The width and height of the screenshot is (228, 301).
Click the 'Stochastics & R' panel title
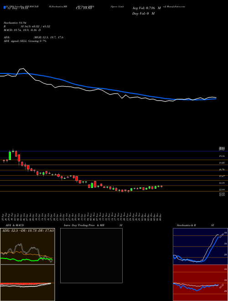coord(186,225)
